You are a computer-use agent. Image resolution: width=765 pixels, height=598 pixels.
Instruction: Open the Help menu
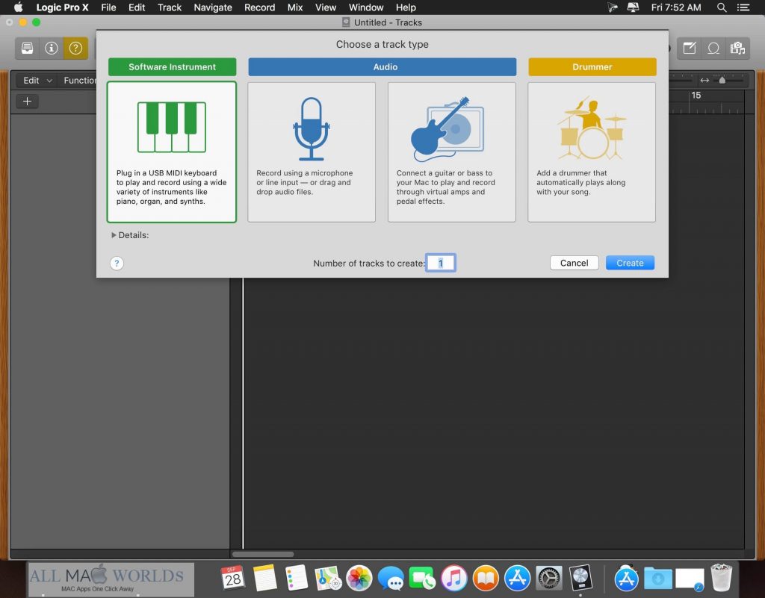click(406, 7)
